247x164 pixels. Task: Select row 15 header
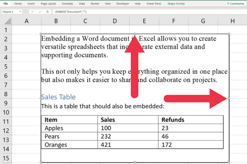[x=6, y=158]
